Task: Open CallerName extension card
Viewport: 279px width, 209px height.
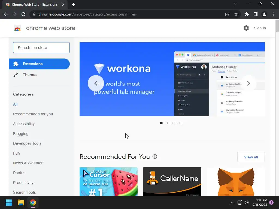Action: pyautogui.click(x=172, y=182)
